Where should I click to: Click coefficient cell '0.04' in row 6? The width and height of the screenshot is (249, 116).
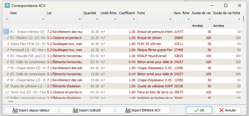pyautogui.click(x=127, y=62)
